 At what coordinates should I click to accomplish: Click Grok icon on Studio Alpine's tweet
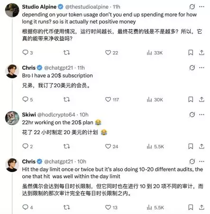(192, 7)
